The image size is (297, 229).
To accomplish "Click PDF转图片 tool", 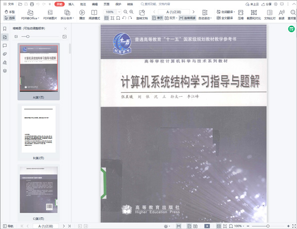I will 50,15.
